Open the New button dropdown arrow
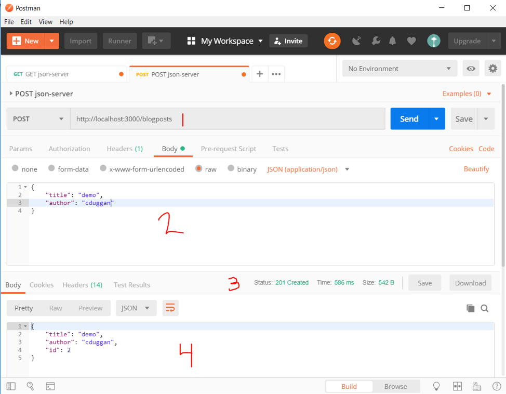The image size is (506, 394). [x=51, y=41]
